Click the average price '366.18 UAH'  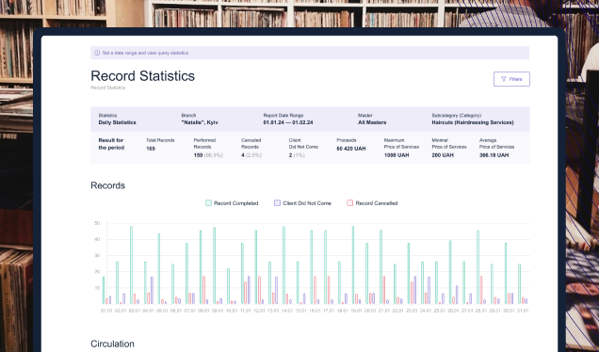(x=494, y=155)
